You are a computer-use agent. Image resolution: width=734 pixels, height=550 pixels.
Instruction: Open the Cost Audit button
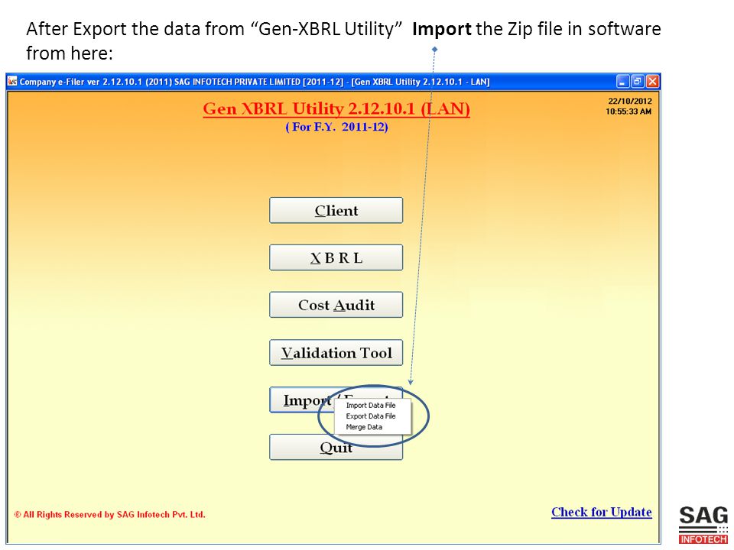pyautogui.click(x=336, y=305)
